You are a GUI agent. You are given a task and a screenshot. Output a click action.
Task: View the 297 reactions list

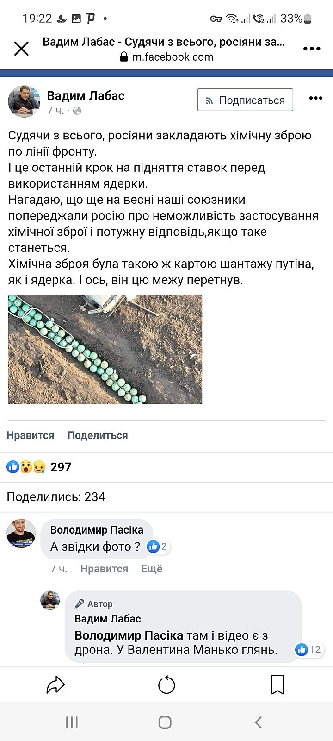coord(39,467)
